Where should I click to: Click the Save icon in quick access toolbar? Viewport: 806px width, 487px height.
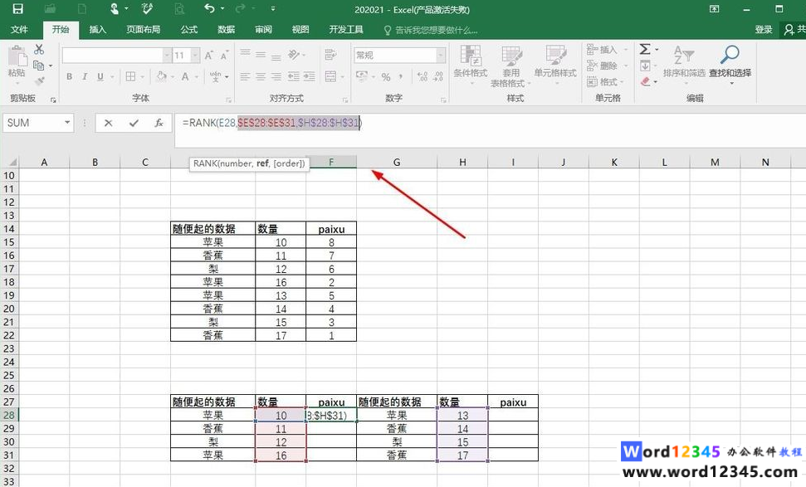(x=17, y=9)
